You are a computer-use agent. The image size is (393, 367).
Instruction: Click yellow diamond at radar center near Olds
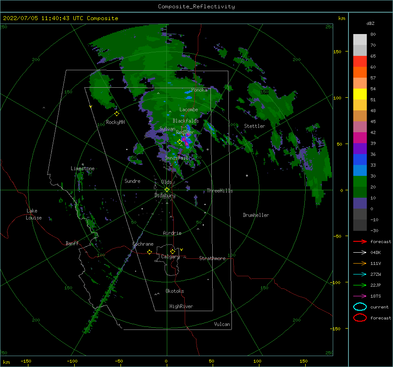pyautogui.click(x=167, y=190)
